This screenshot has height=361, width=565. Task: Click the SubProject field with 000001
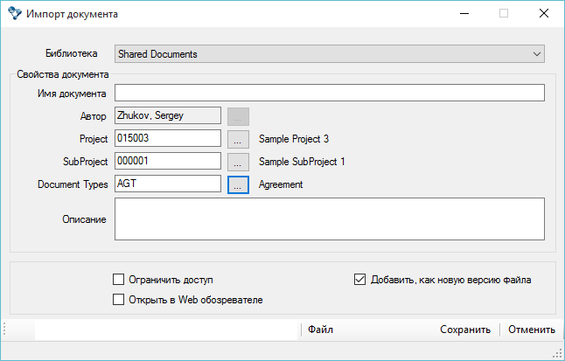167,161
